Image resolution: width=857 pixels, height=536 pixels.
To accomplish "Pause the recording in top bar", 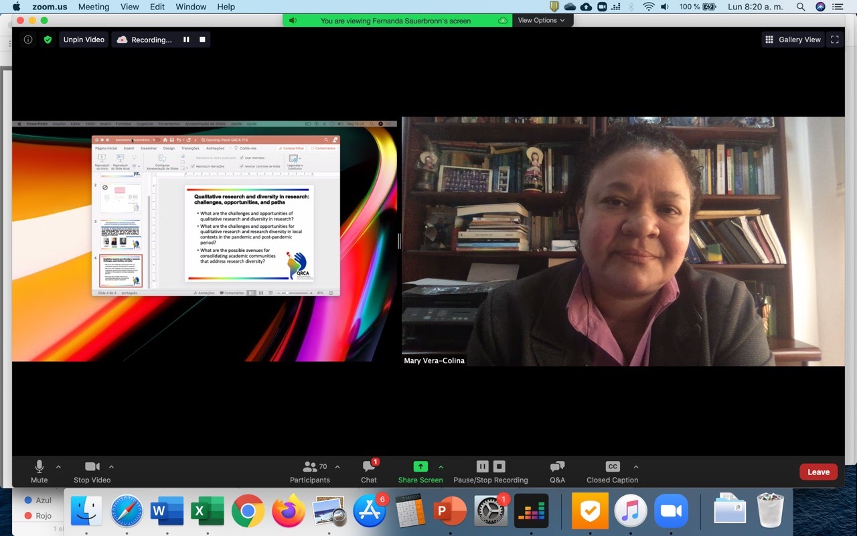I will (x=186, y=40).
